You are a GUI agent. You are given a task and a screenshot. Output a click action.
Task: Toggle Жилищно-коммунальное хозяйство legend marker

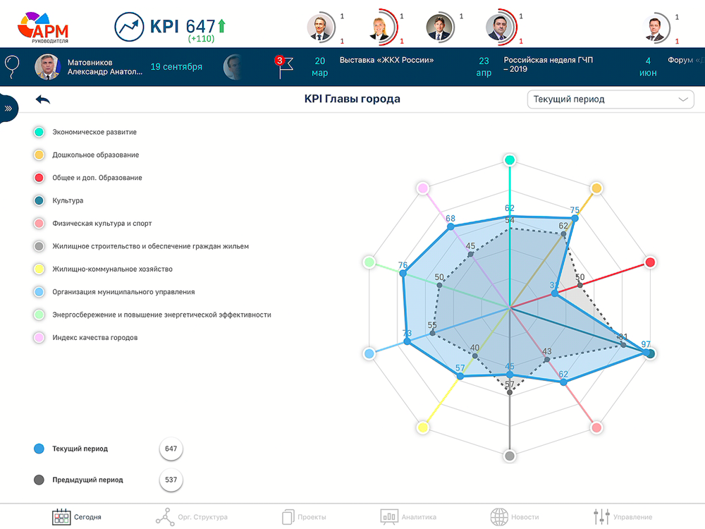pyautogui.click(x=39, y=269)
